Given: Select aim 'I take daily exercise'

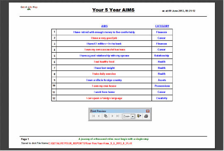Looking at the screenshot, I should (104, 74).
